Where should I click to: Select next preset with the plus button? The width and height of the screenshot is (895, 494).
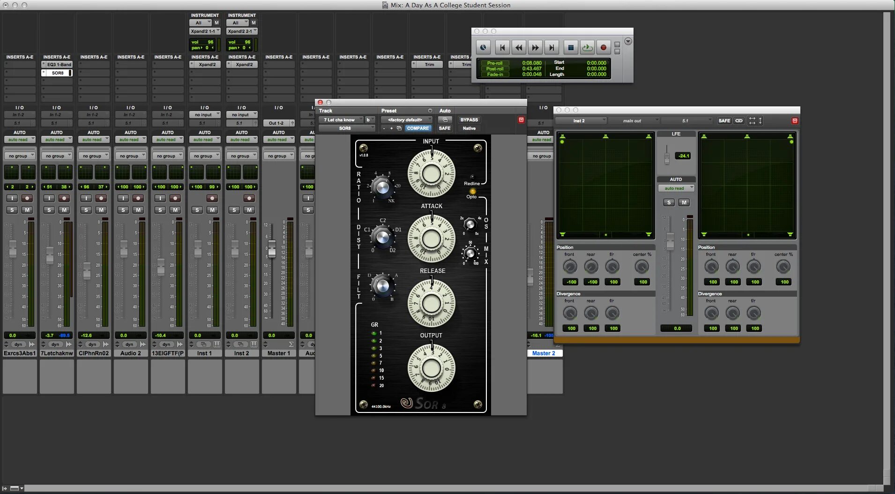click(391, 128)
